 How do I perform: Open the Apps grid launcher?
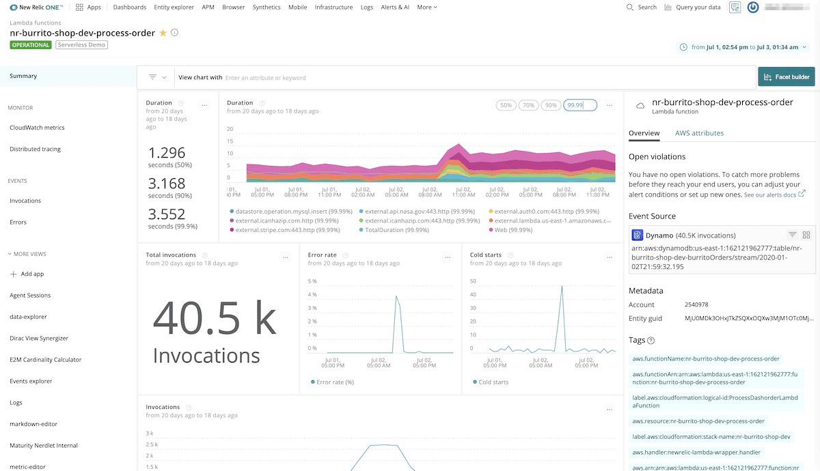click(x=80, y=7)
